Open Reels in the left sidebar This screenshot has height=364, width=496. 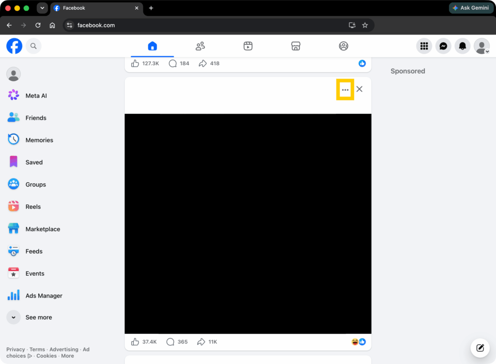24,206
